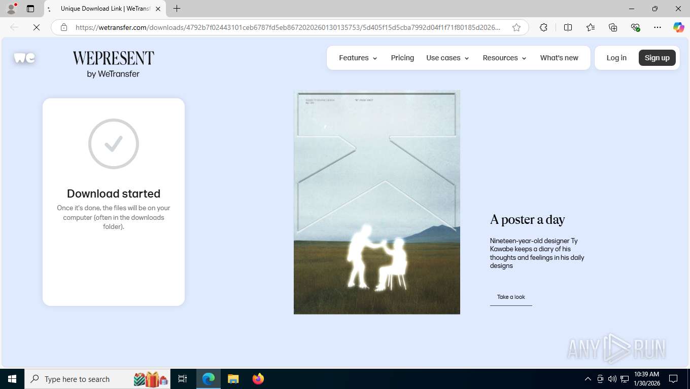
Task: Close the Unique Download Link tab
Action: [158, 9]
